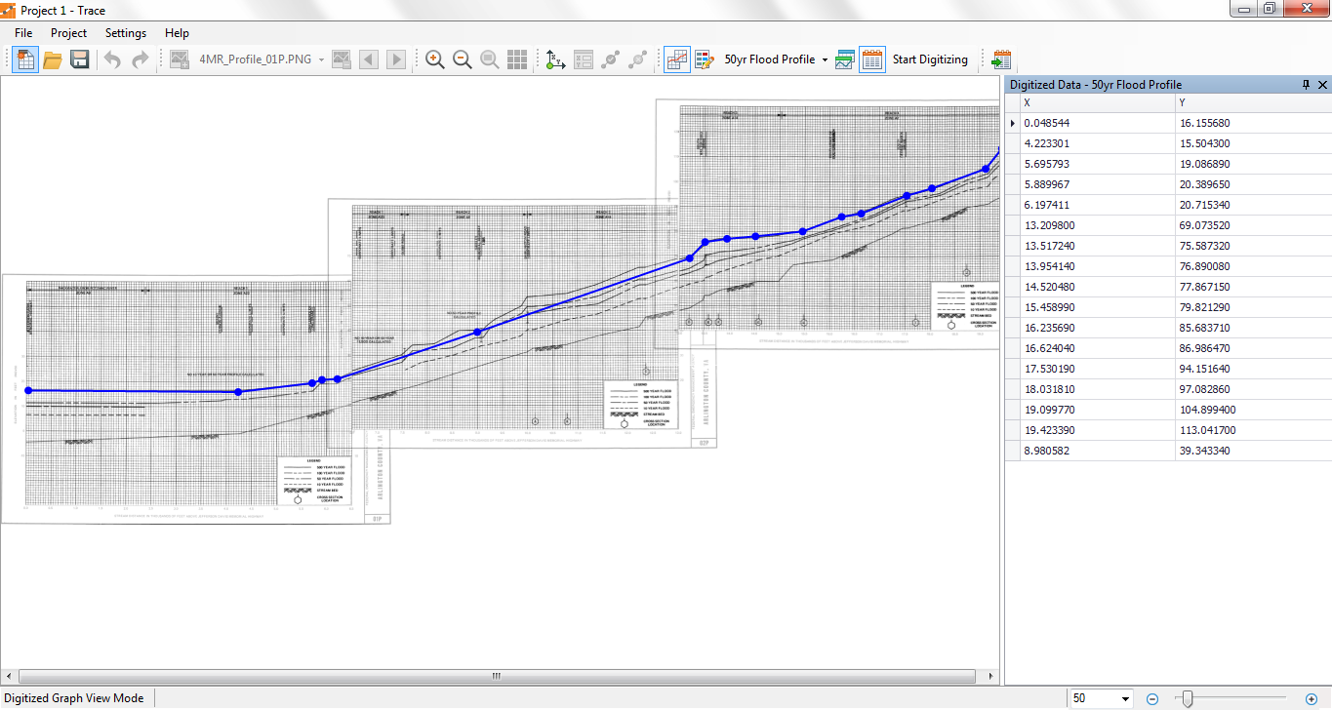Expand the 4MR_Profile_01P.PNG image dropdown
The image size is (1332, 710).
[x=321, y=59]
